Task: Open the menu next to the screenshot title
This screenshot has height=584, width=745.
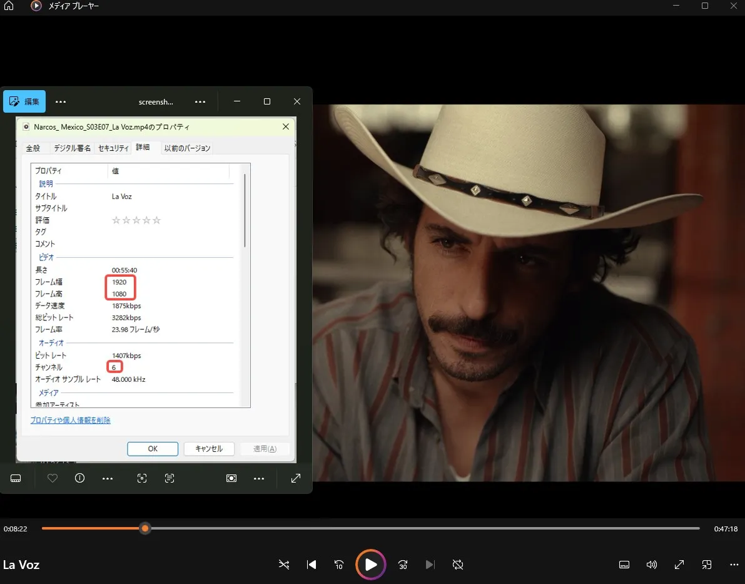Action: pyautogui.click(x=200, y=101)
